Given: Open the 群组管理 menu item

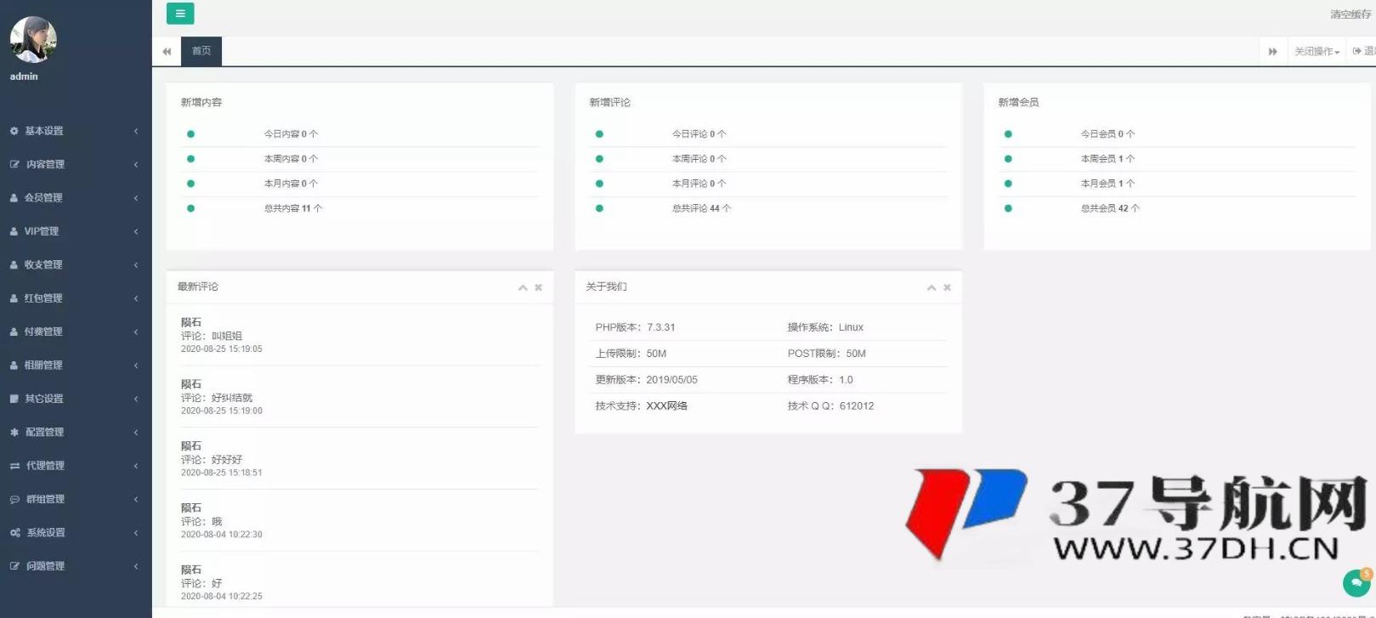Looking at the screenshot, I should (76, 500).
